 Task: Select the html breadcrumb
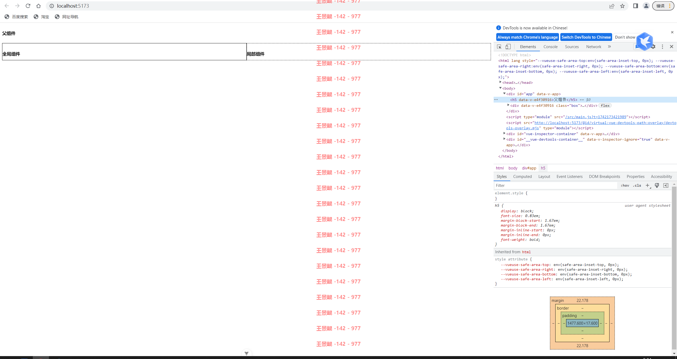coord(500,168)
